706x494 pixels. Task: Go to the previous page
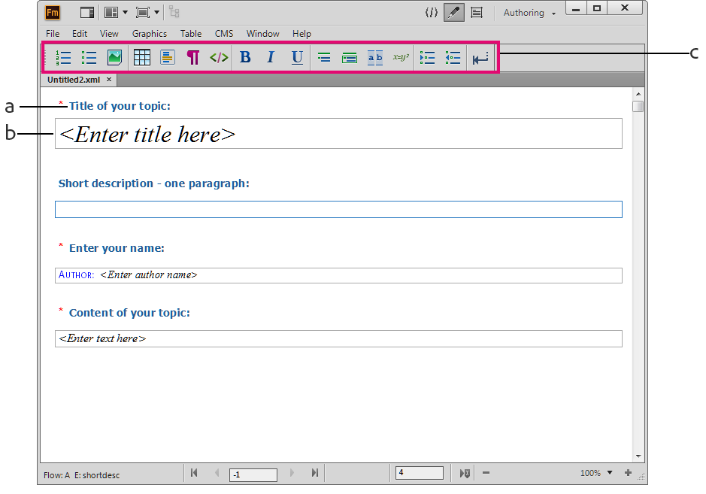(x=217, y=472)
